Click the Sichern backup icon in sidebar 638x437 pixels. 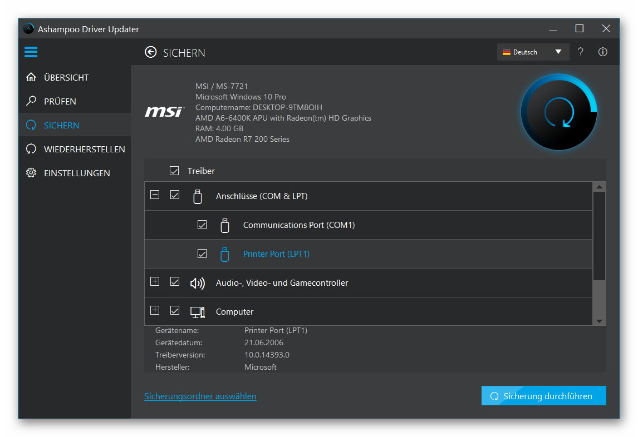pos(31,125)
